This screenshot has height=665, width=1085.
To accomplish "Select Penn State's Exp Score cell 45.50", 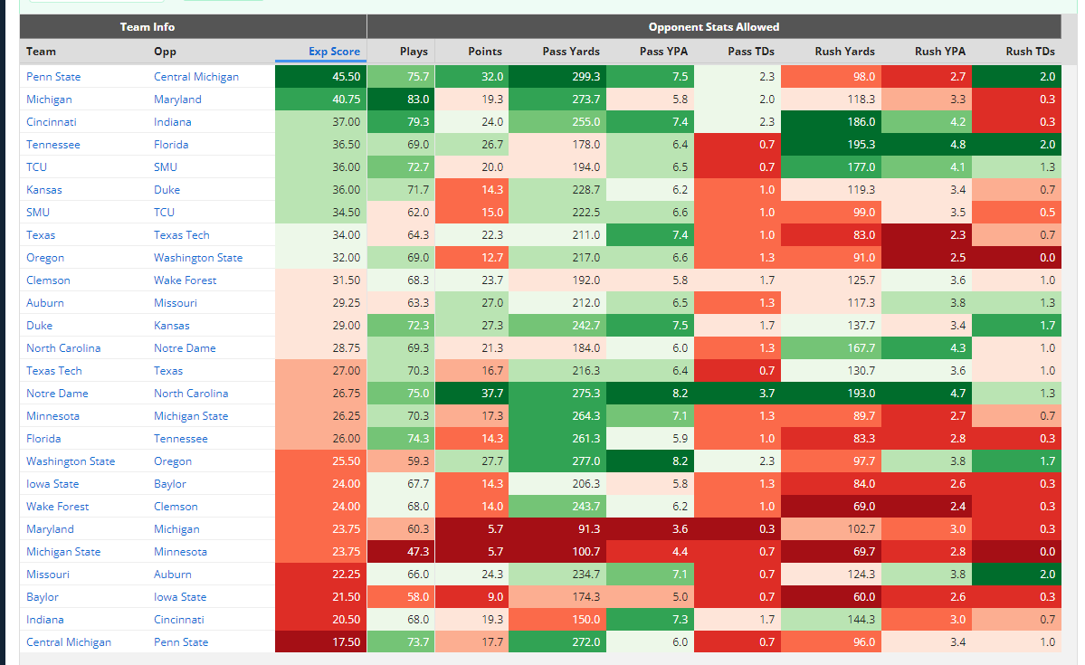I will pyautogui.click(x=320, y=77).
